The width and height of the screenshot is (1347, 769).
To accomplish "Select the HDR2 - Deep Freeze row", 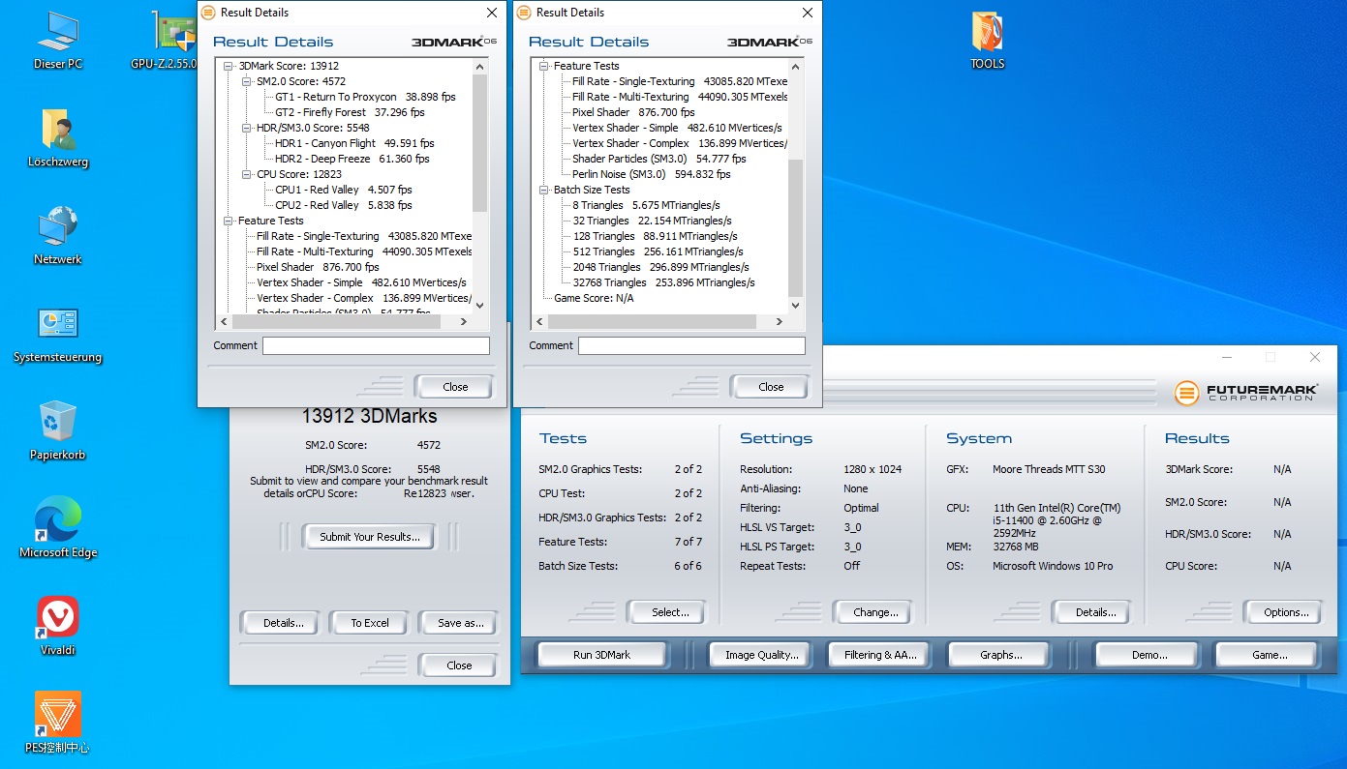I will coord(352,159).
